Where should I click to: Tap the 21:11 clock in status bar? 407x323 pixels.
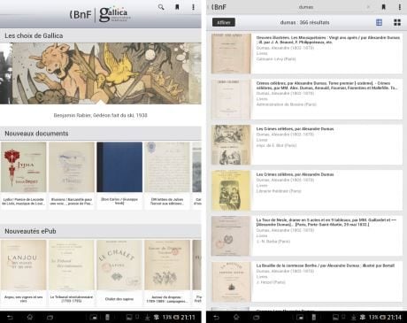pyautogui.click(x=188, y=318)
